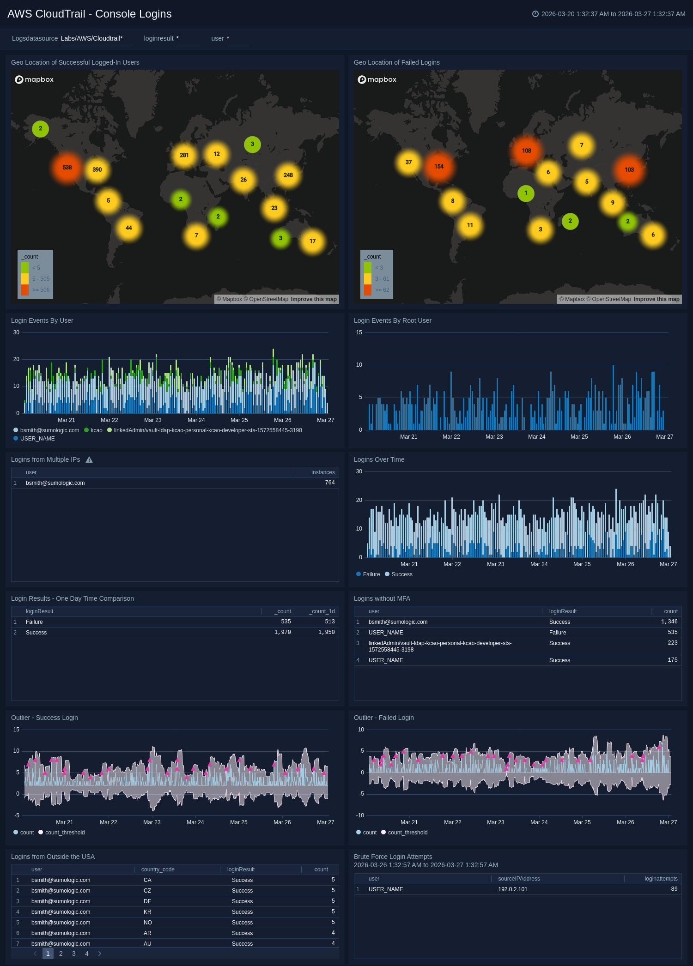Click the Mapbox logo on failed logins map
The height and width of the screenshot is (966, 693).
coord(377,79)
